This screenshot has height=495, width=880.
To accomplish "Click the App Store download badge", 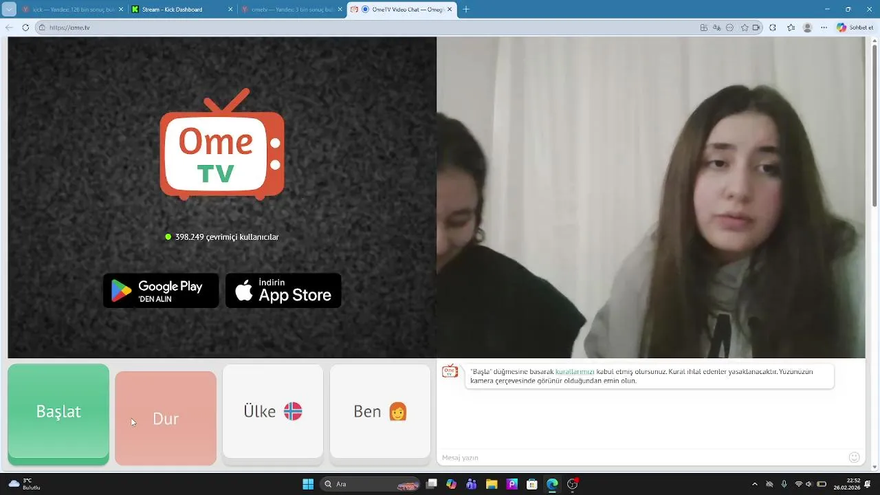I will [x=283, y=291].
